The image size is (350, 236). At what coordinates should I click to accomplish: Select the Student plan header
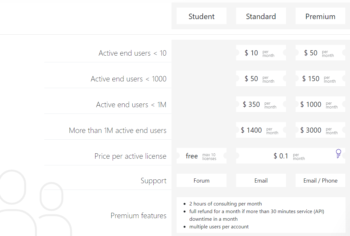click(201, 16)
